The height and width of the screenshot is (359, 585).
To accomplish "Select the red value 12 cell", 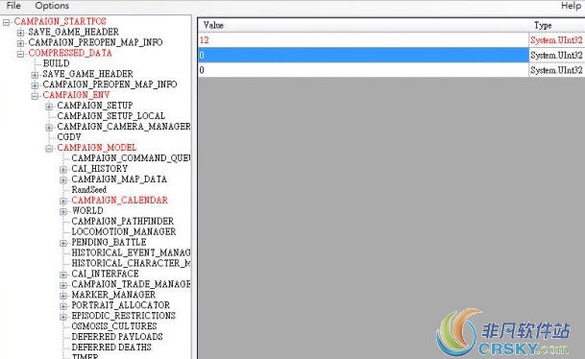I will pyautogui.click(x=363, y=40).
